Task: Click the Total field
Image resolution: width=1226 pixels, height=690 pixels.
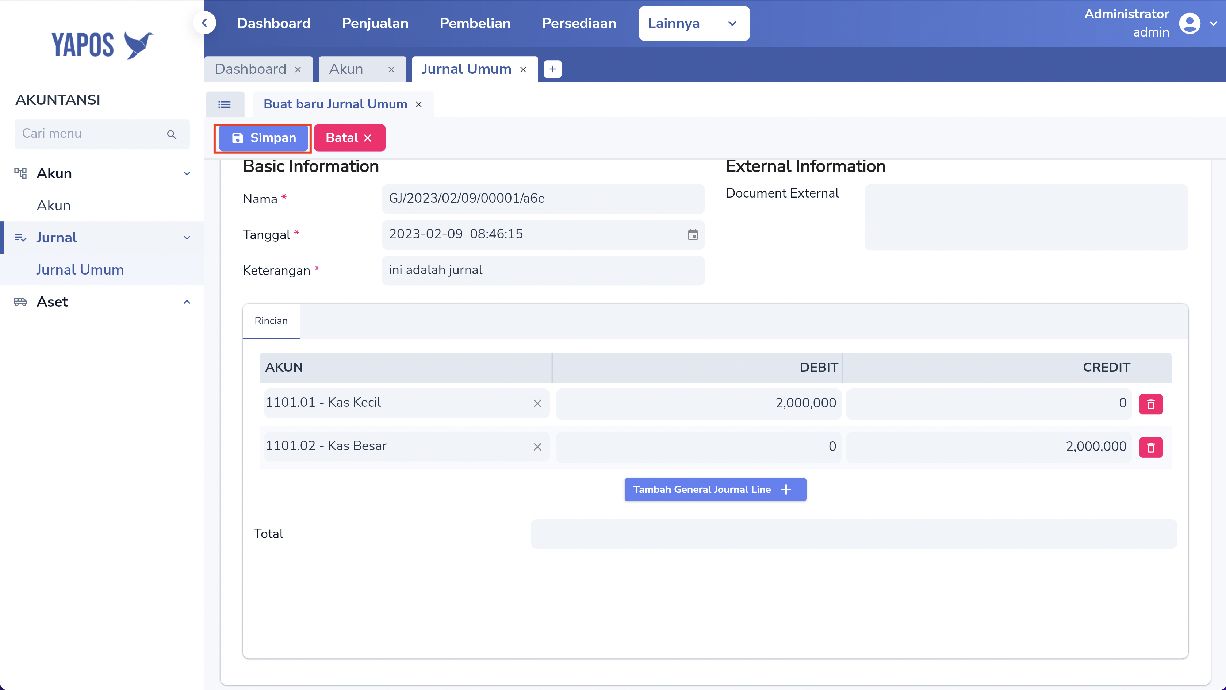Action: pyautogui.click(x=854, y=534)
